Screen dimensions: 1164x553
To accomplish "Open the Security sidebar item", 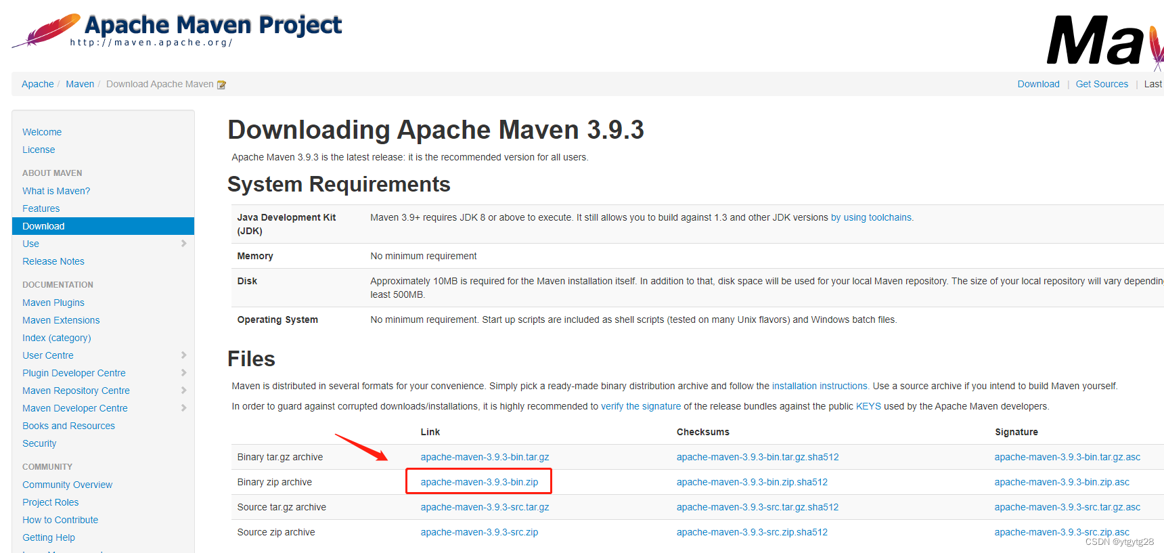I will pos(39,443).
